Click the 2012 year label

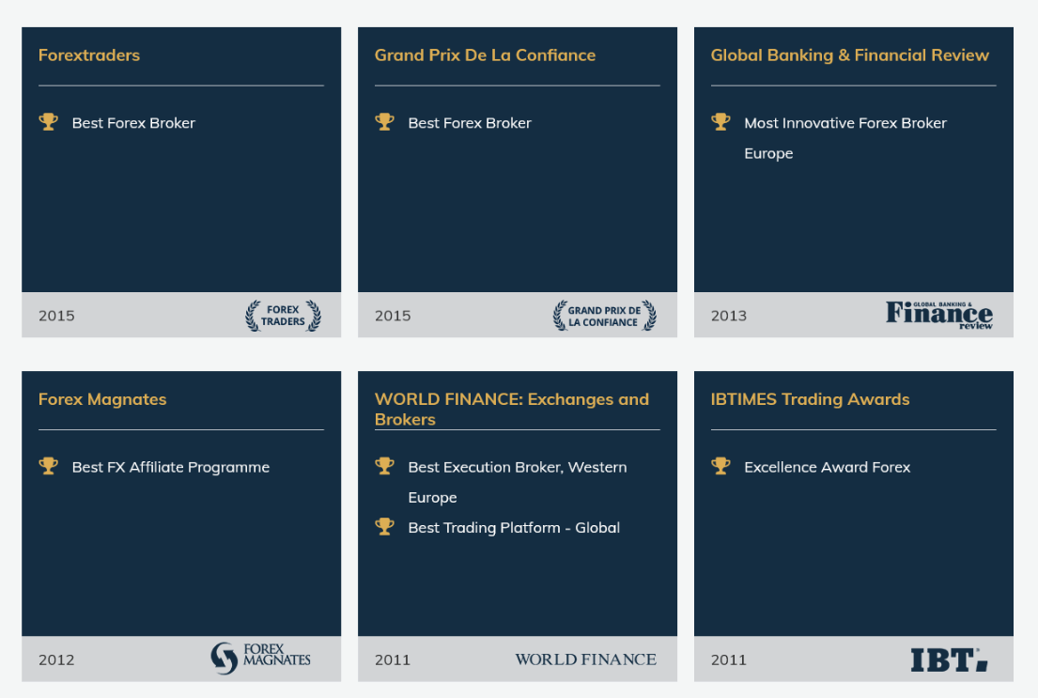click(x=56, y=659)
